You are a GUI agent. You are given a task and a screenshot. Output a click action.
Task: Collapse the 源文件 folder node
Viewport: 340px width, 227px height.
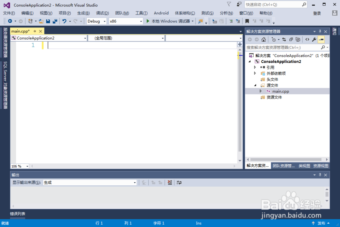tap(255, 85)
